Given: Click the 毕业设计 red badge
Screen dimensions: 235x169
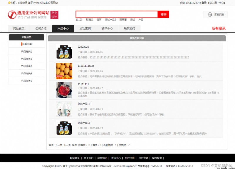Looking at the screenshot, I should point(54,15).
